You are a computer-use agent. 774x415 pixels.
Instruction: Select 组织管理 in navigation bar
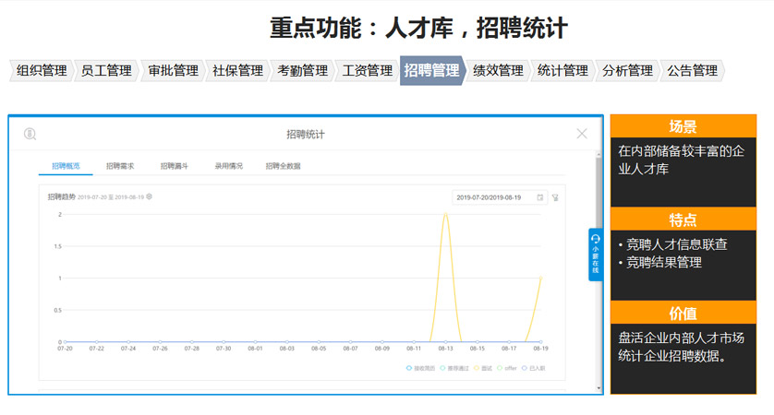(42, 71)
